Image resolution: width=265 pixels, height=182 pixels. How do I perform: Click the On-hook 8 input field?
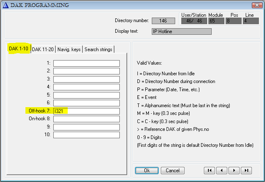pos(86,119)
